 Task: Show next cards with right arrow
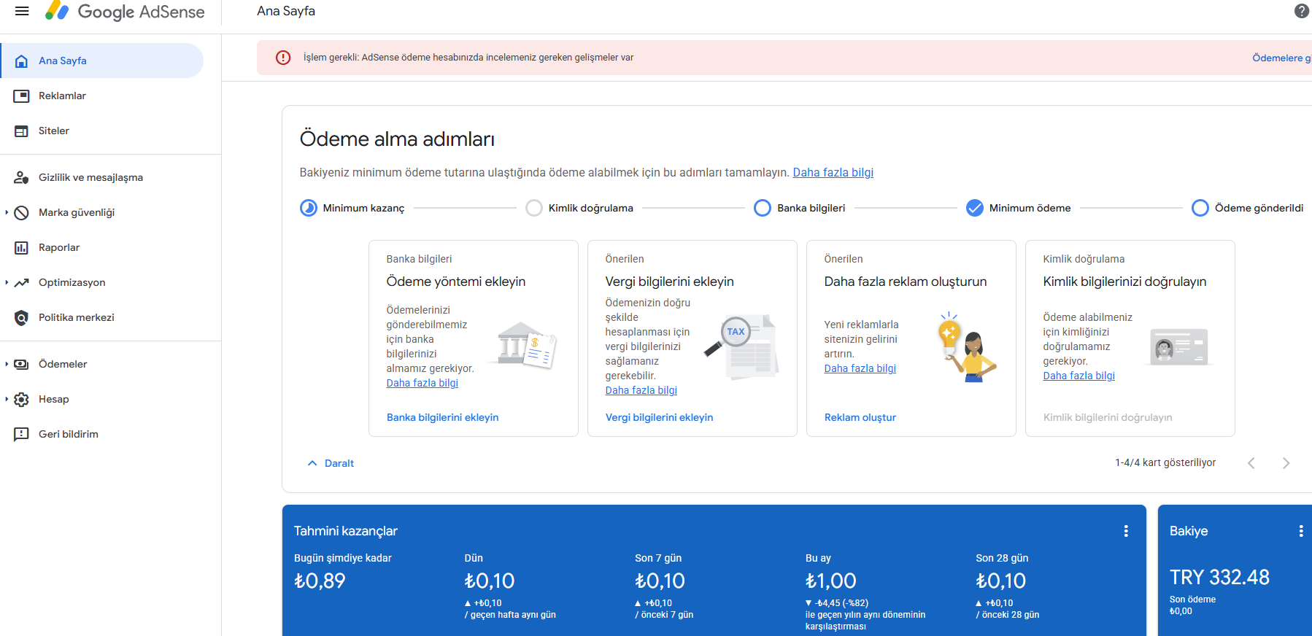[1286, 463]
